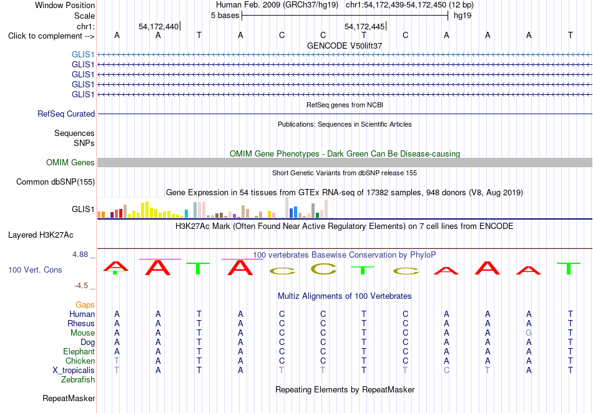Click the 'Click to complement -->' label
This screenshot has width=593, height=413.
click(x=51, y=36)
